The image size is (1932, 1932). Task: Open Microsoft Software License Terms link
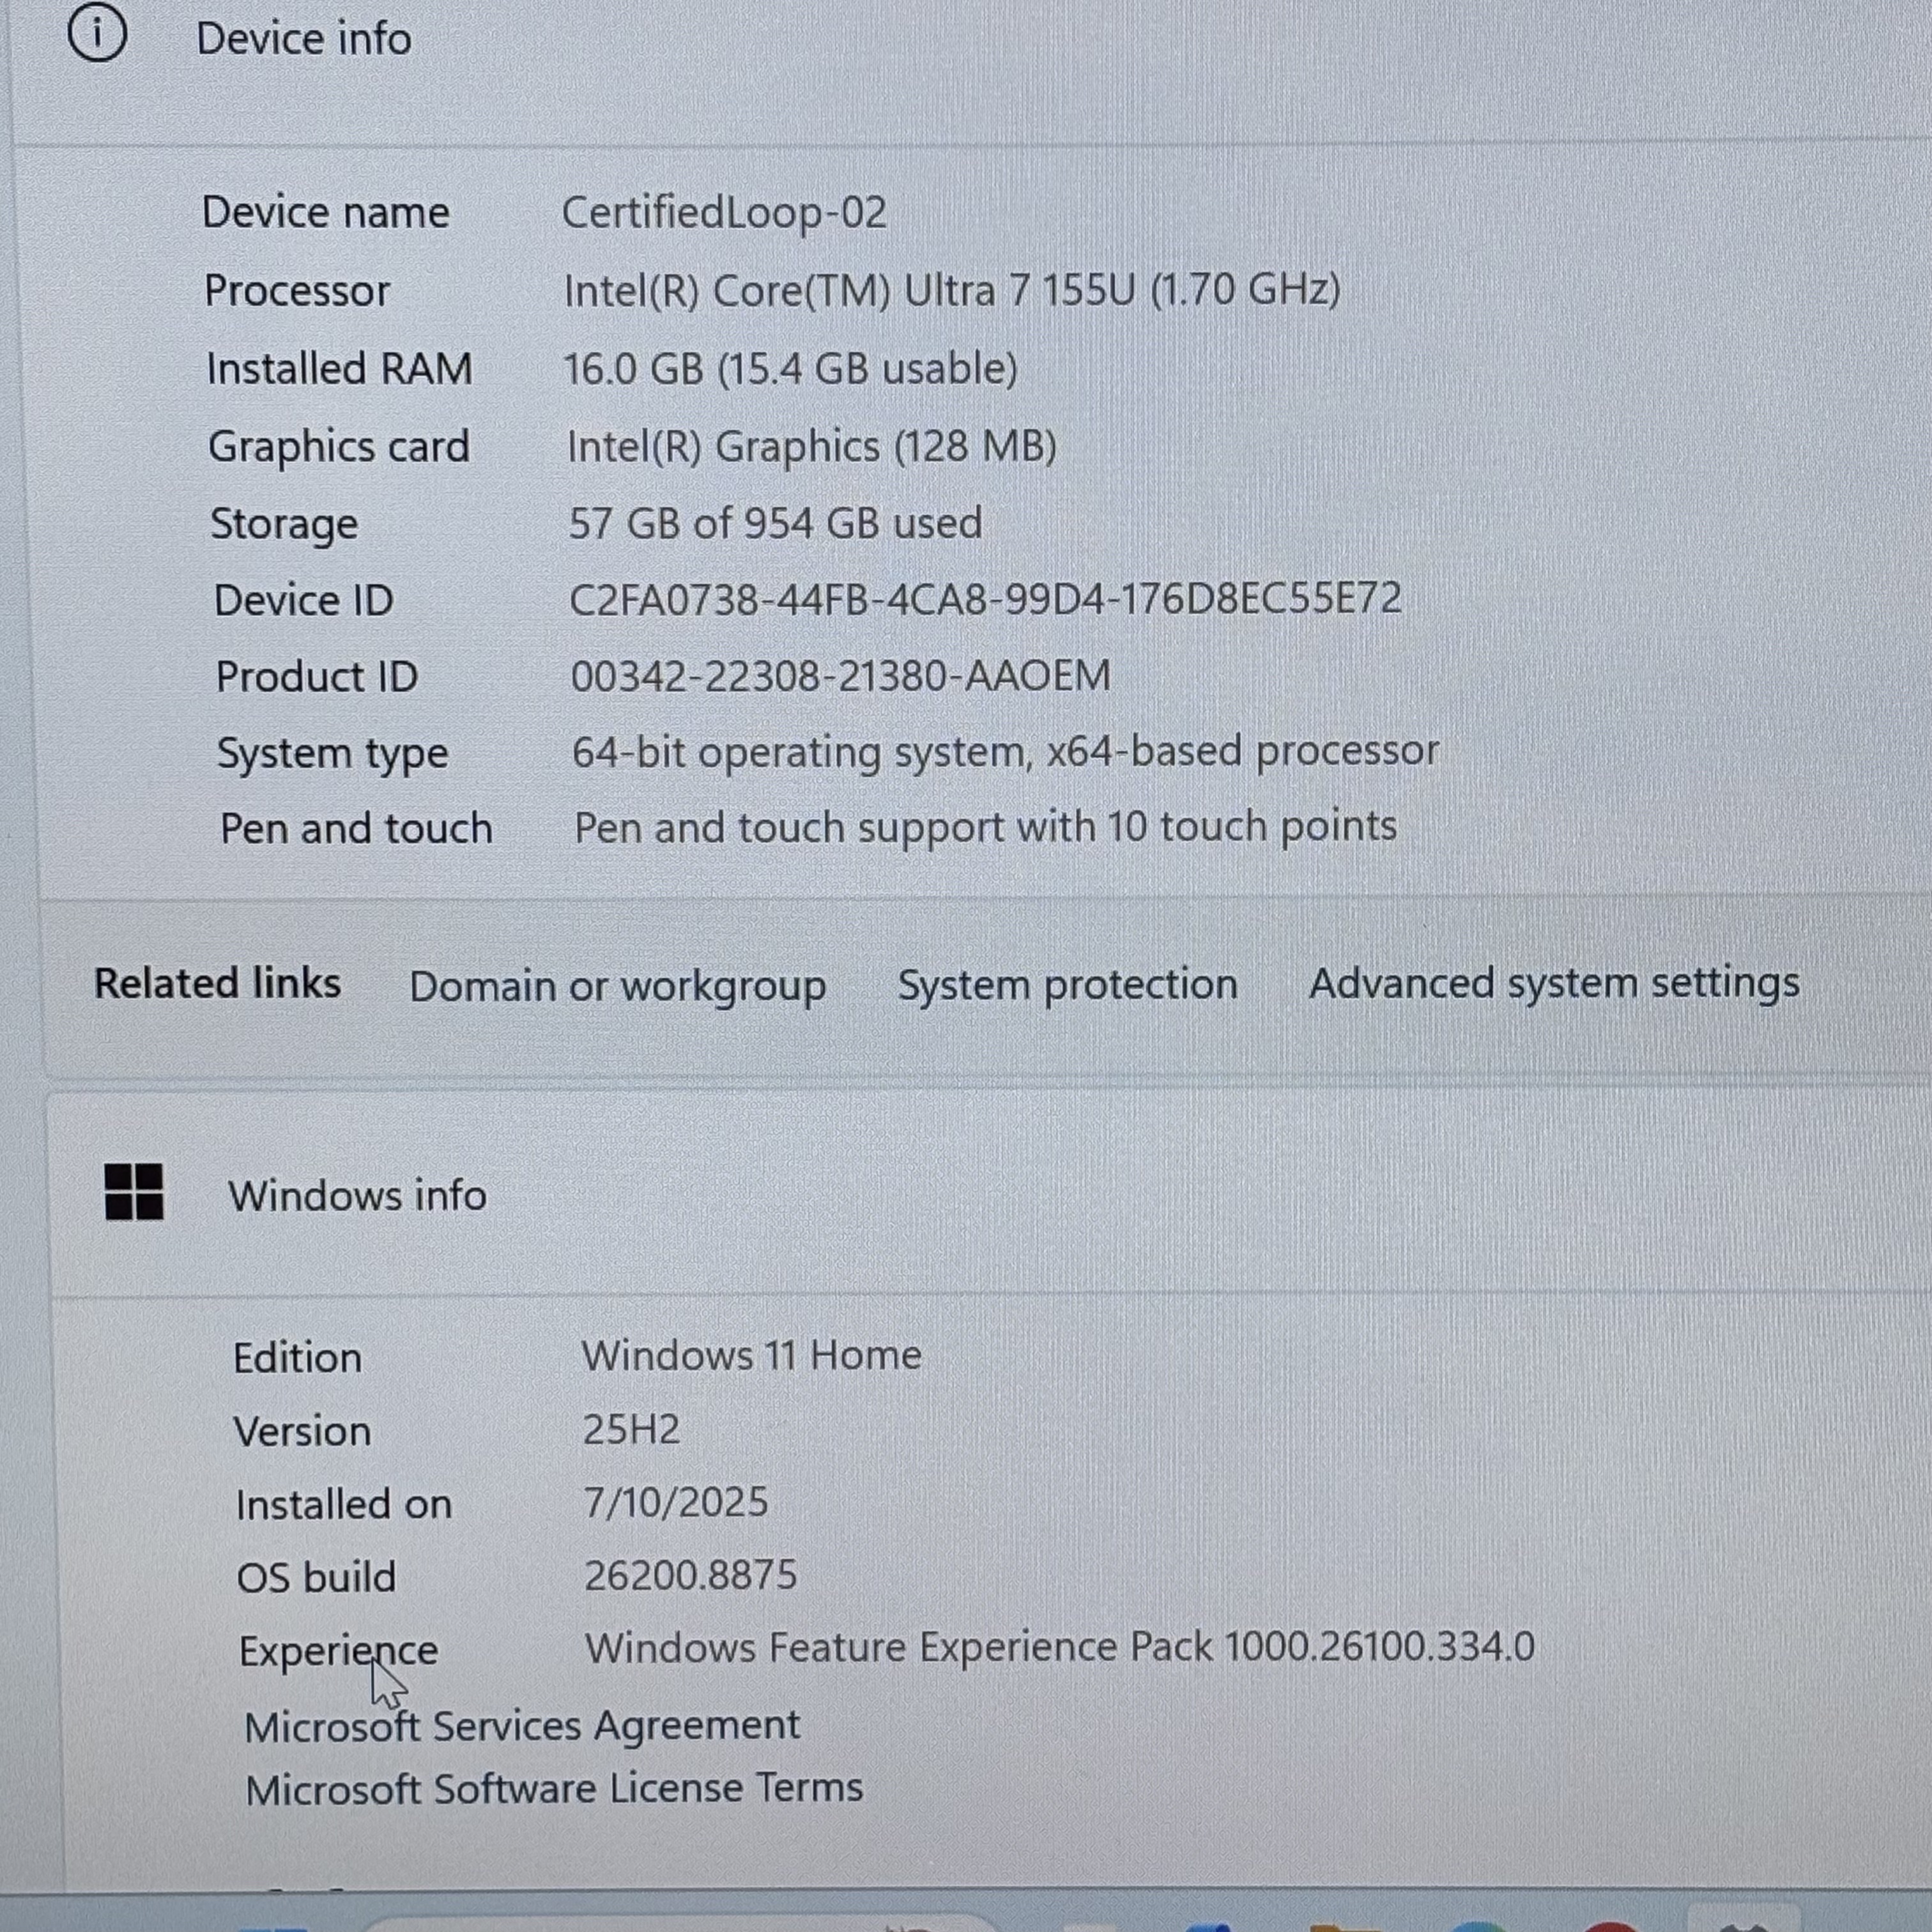(554, 1788)
